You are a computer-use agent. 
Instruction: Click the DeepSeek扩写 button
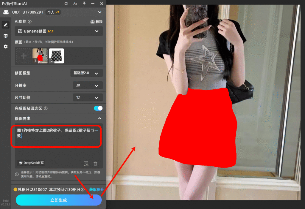pos(32,163)
